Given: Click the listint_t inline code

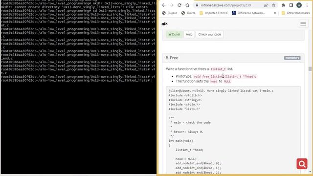Looking at the screenshot, I should coord(218,69).
